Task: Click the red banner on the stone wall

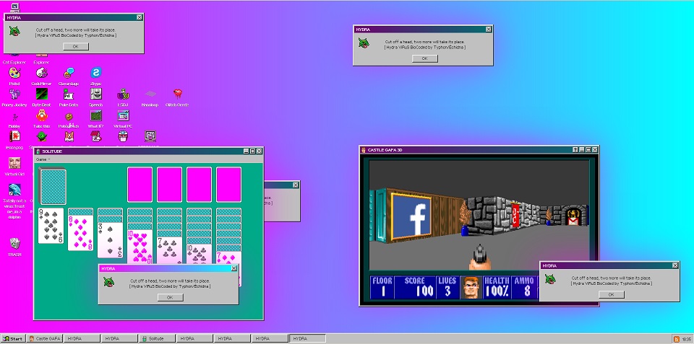Action: pyautogui.click(x=515, y=215)
